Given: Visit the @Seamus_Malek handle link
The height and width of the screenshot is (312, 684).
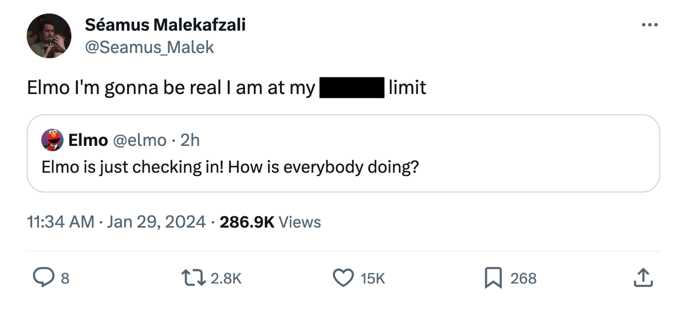Looking at the screenshot, I should tap(149, 47).
